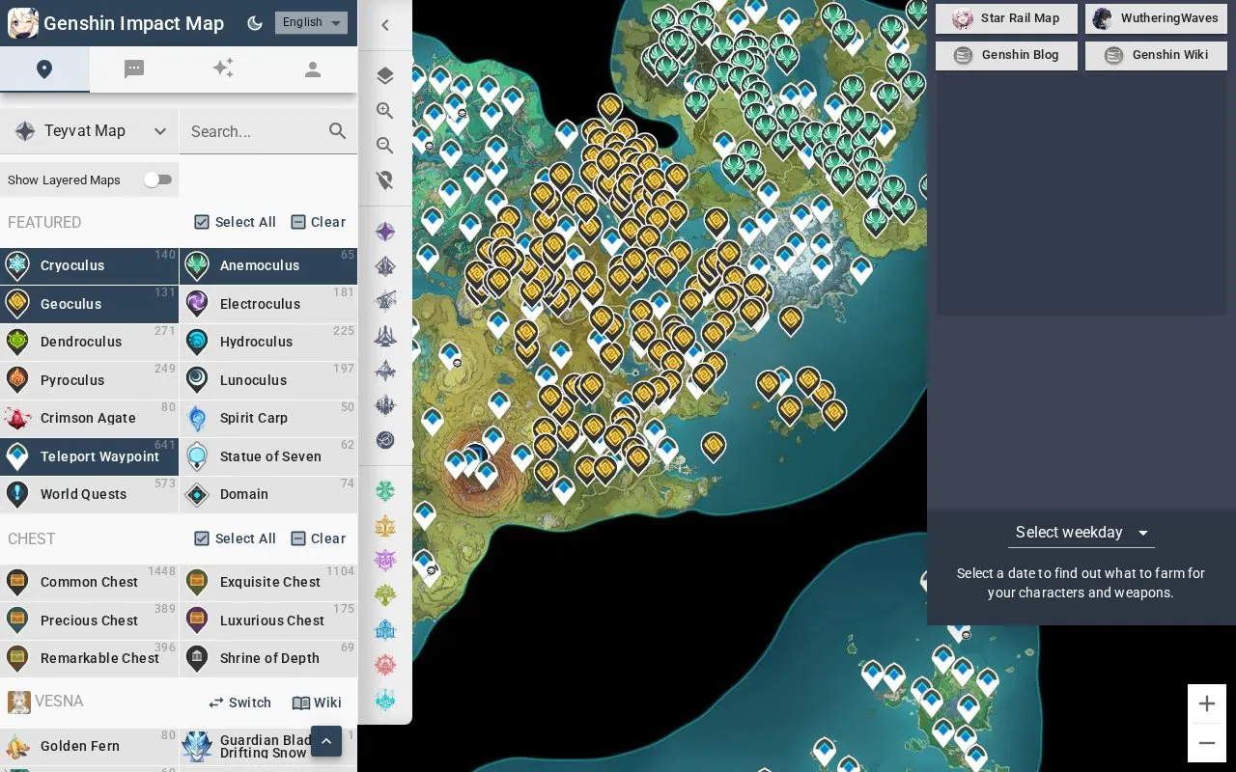Toggle the Anemoculus marker filter
Screen dimensions: 1236x772
(x=268, y=265)
